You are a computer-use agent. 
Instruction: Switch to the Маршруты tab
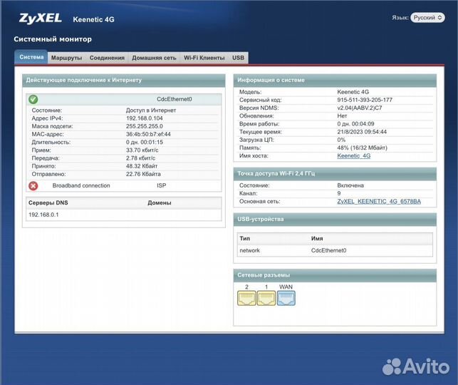(x=66, y=58)
